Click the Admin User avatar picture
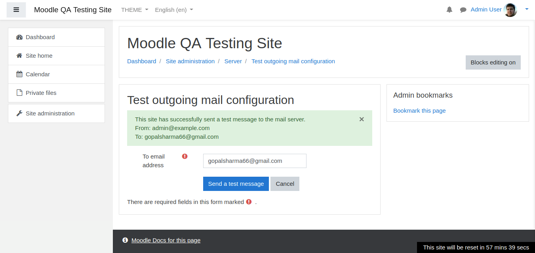 510,10
